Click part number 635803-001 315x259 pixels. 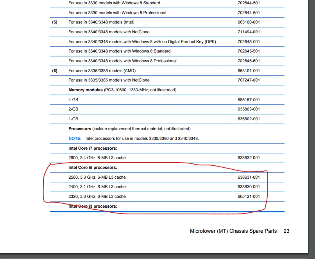(x=249, y=109)
